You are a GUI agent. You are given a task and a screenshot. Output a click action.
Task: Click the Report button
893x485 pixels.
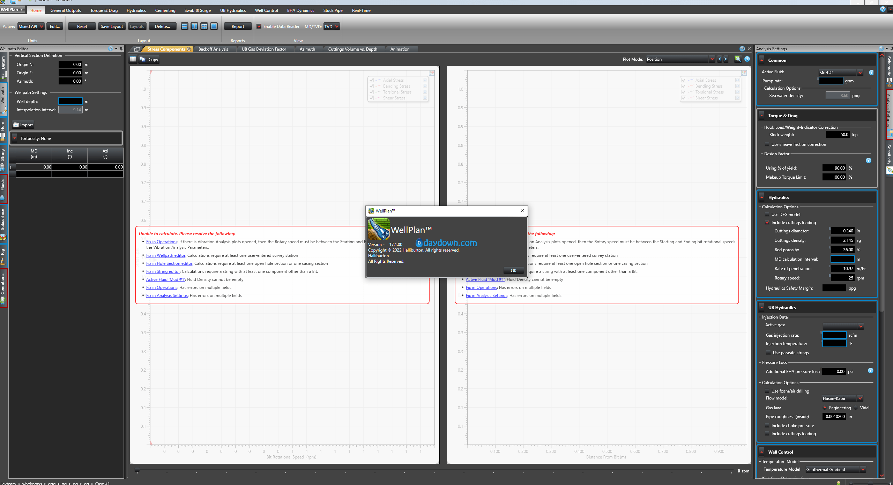[238, 27]
